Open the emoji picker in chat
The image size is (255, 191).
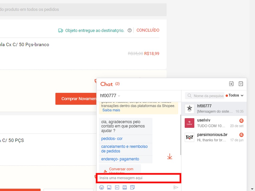coord(102,187)
